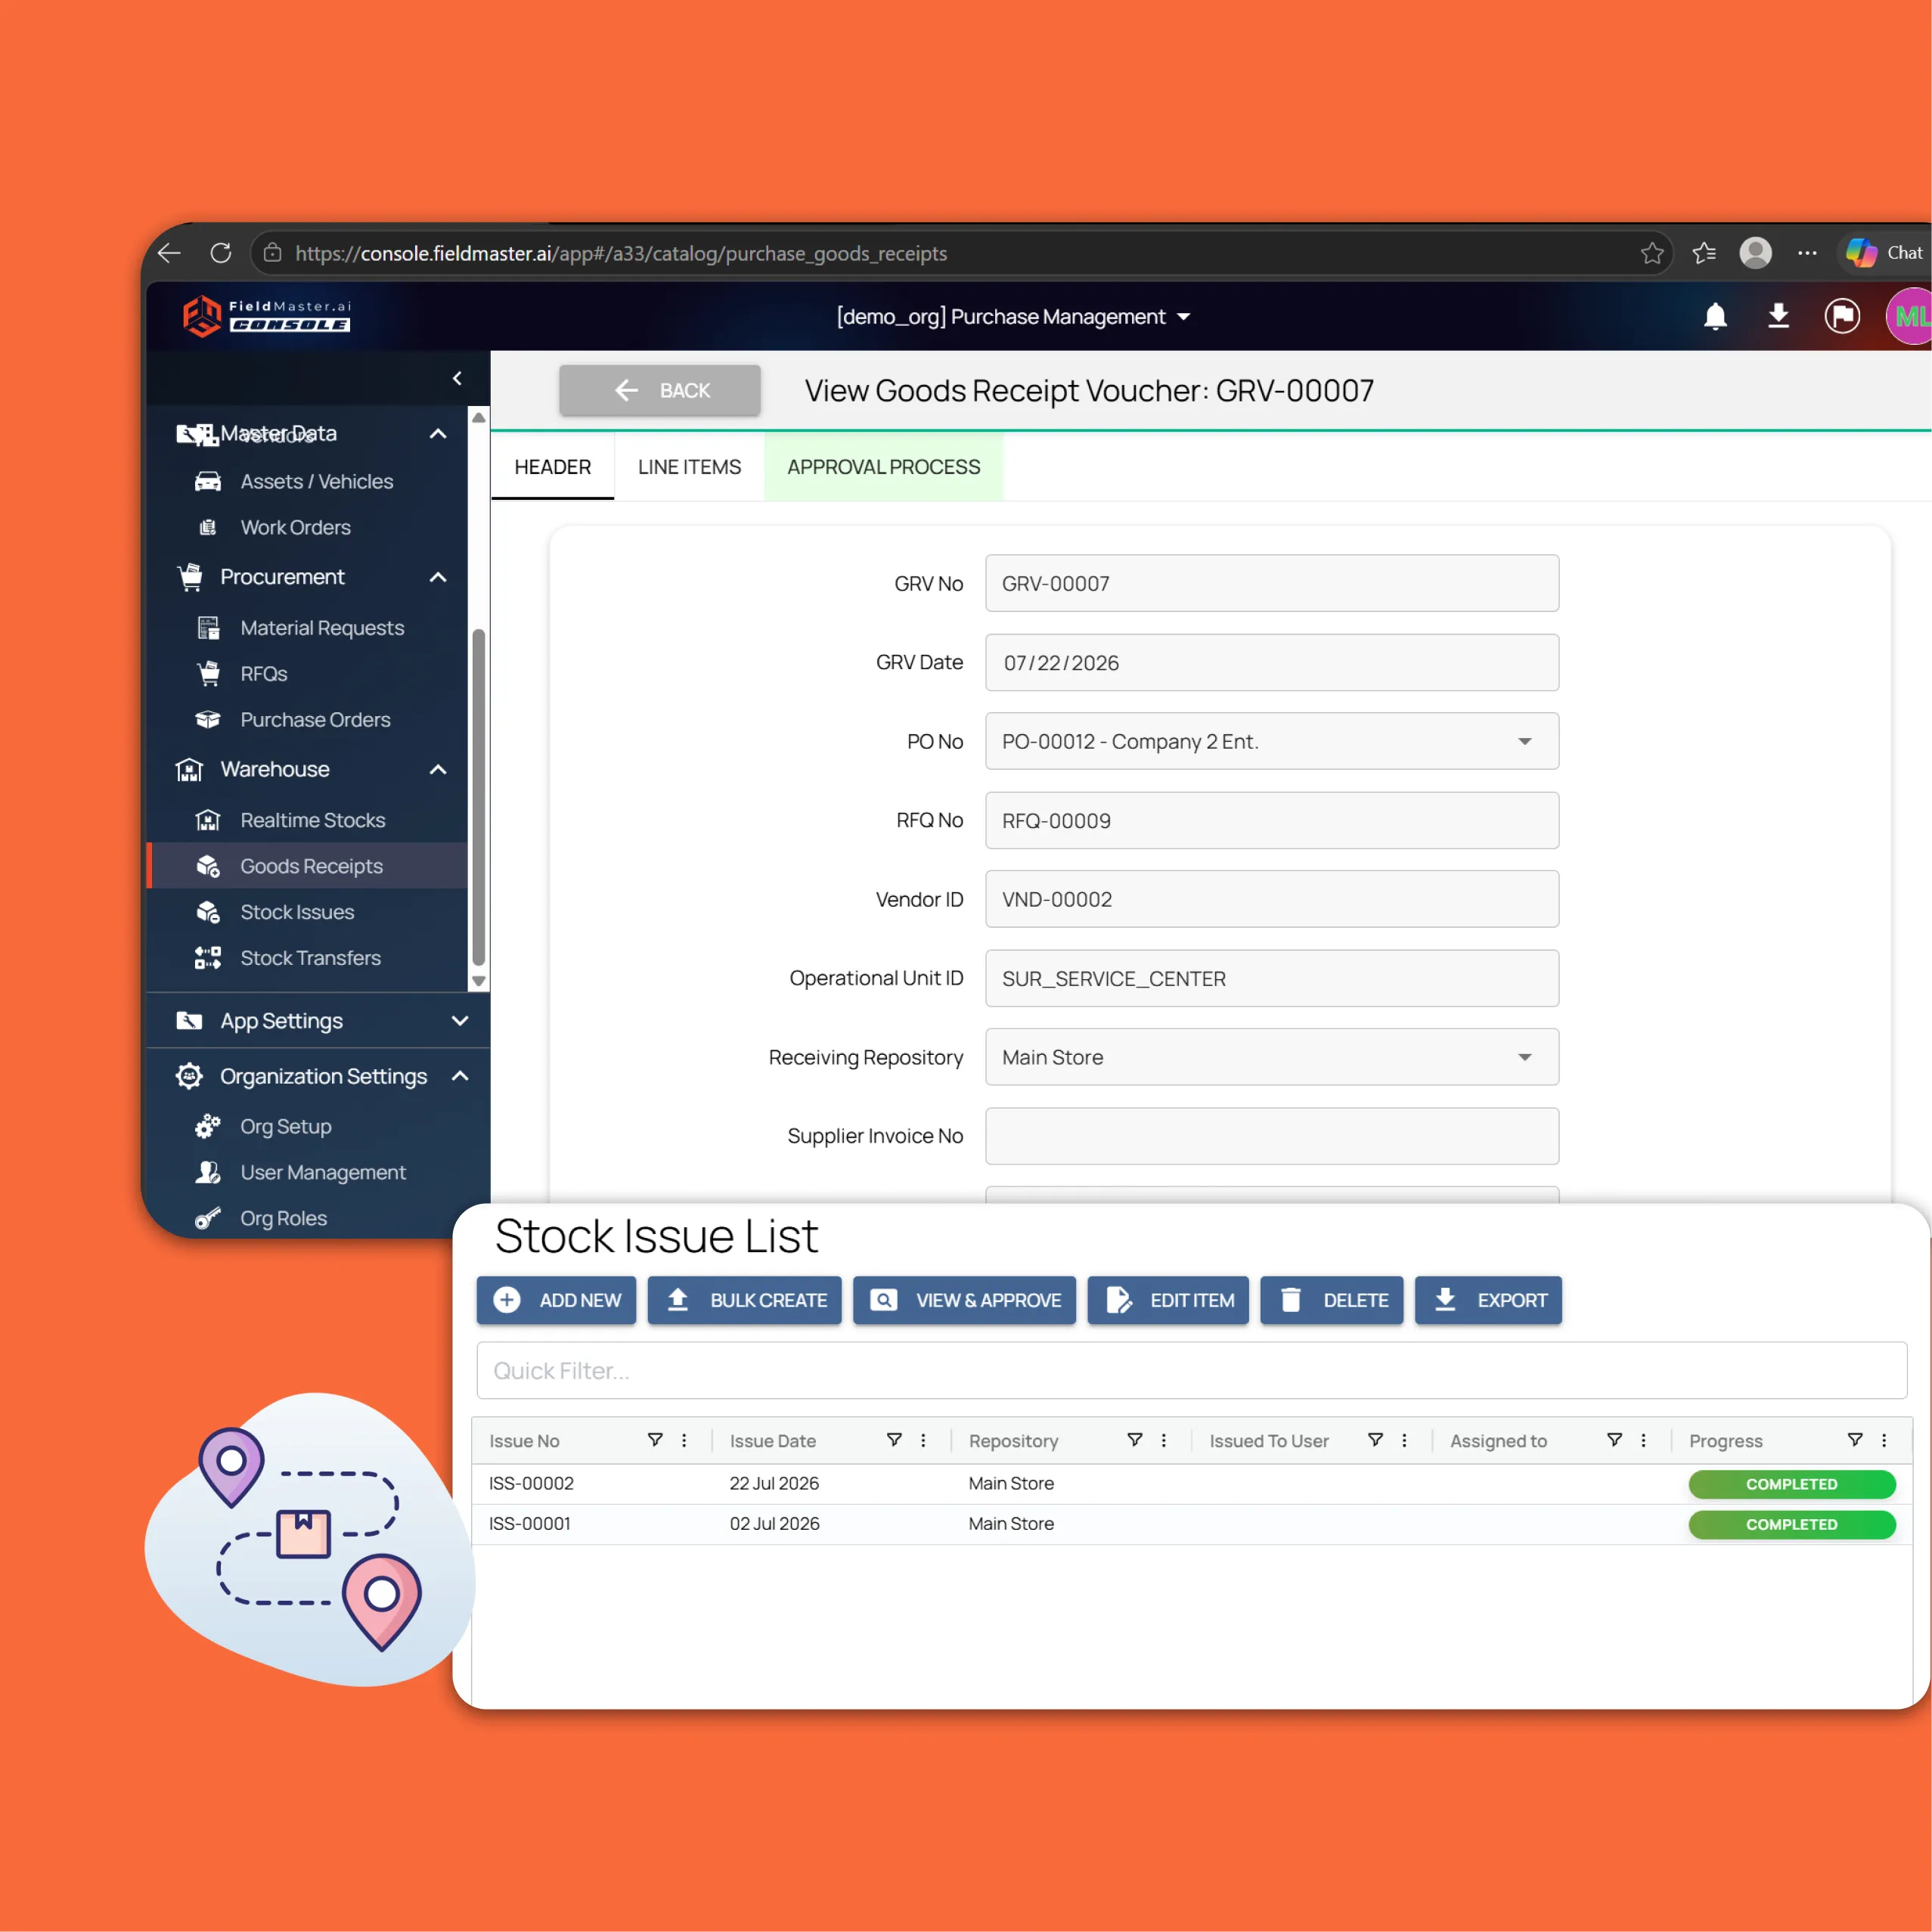Open the Purchase Management app dropdown
The image size is (1932, 1932).
coord(1014,317)
